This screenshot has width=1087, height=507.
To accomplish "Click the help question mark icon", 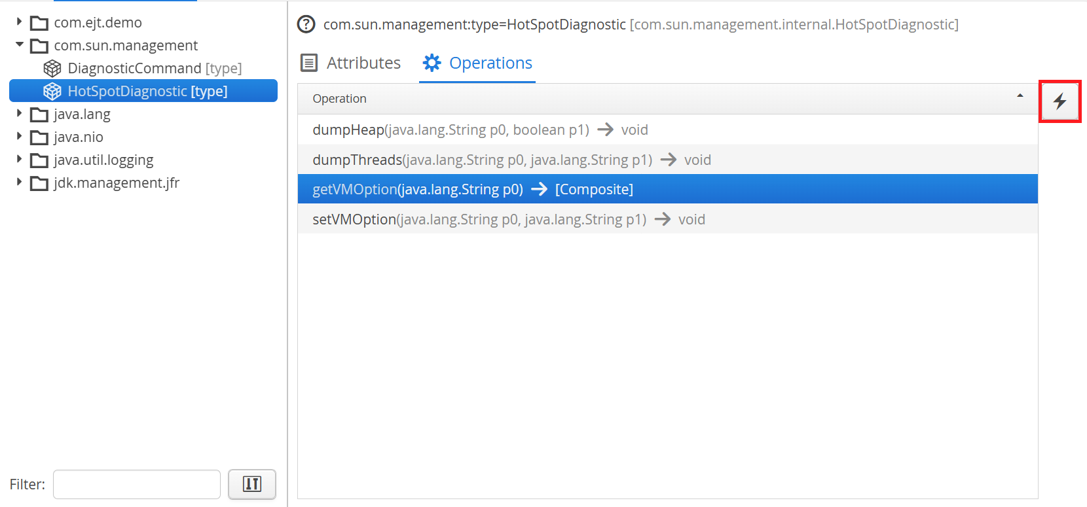I will point(306,24).
